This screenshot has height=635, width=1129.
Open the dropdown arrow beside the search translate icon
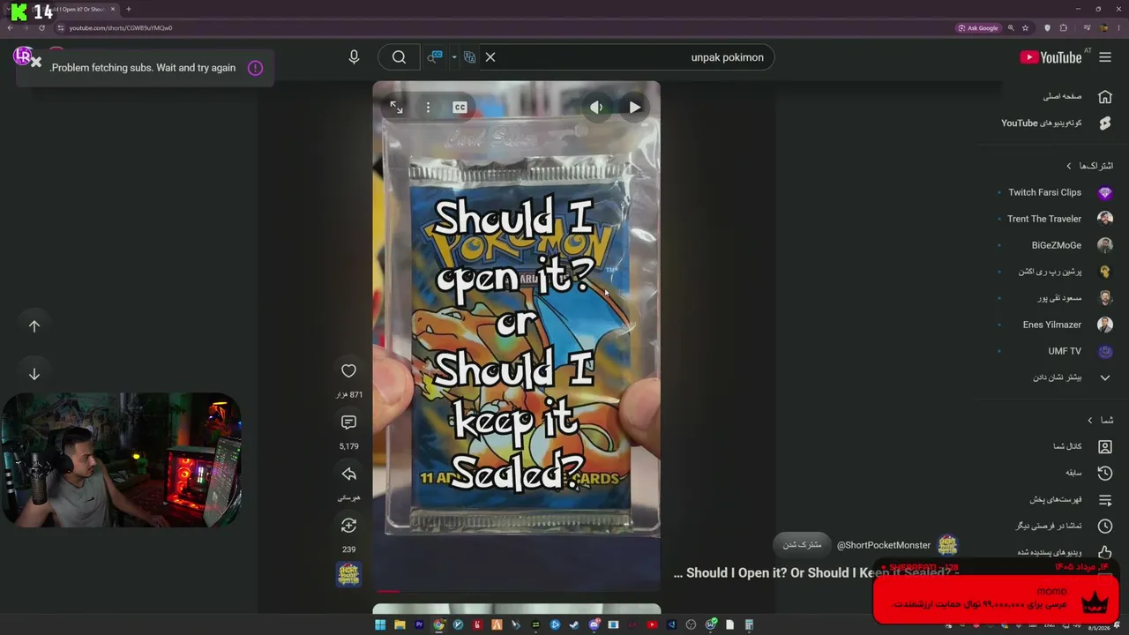(x=454, y=57)
